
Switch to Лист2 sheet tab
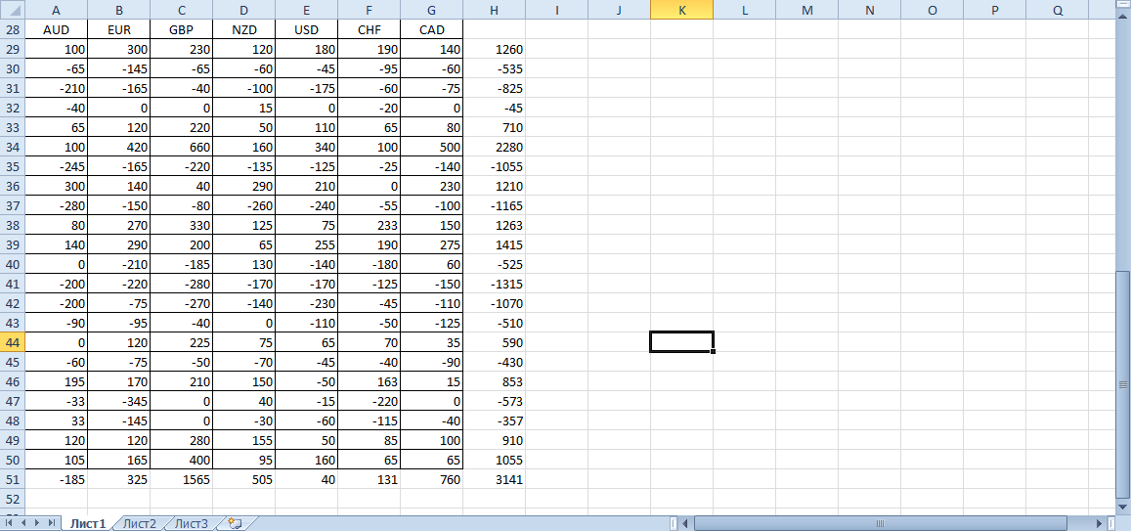139,523
